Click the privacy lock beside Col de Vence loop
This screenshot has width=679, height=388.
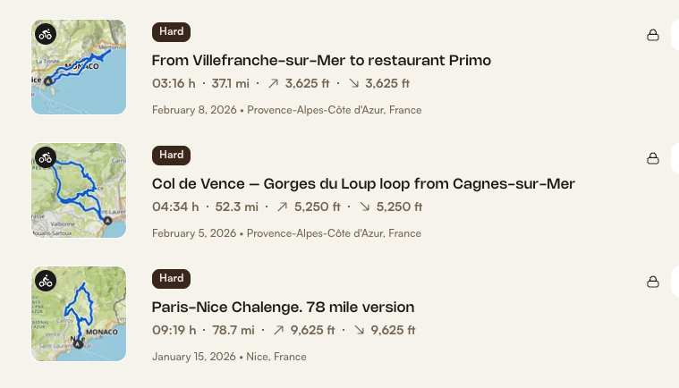coord(653,158)
